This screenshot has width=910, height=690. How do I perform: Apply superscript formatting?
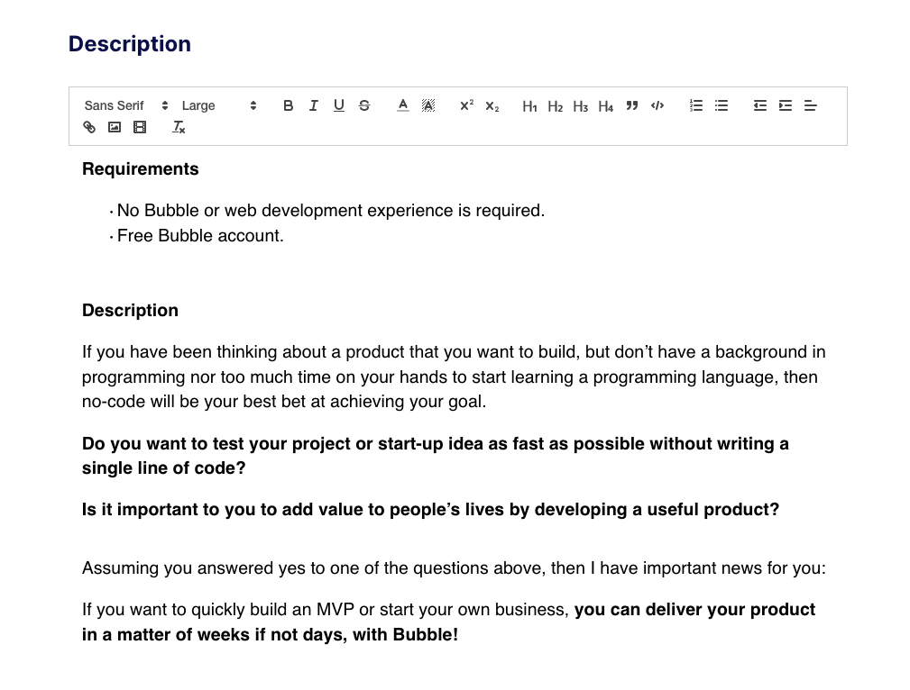[x=466, y=105]
